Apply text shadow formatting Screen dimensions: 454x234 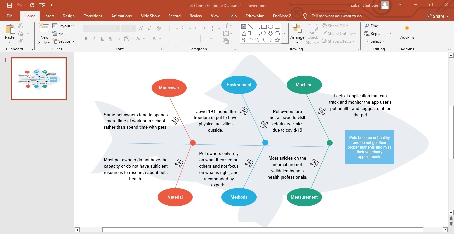pyautogui.click(x=110, y=39)
